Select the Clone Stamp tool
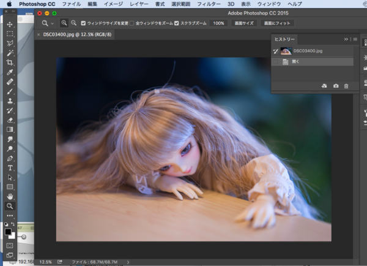The height and width of the screenshot is (266, 367). pyautogui.click(x=10, y=101)
